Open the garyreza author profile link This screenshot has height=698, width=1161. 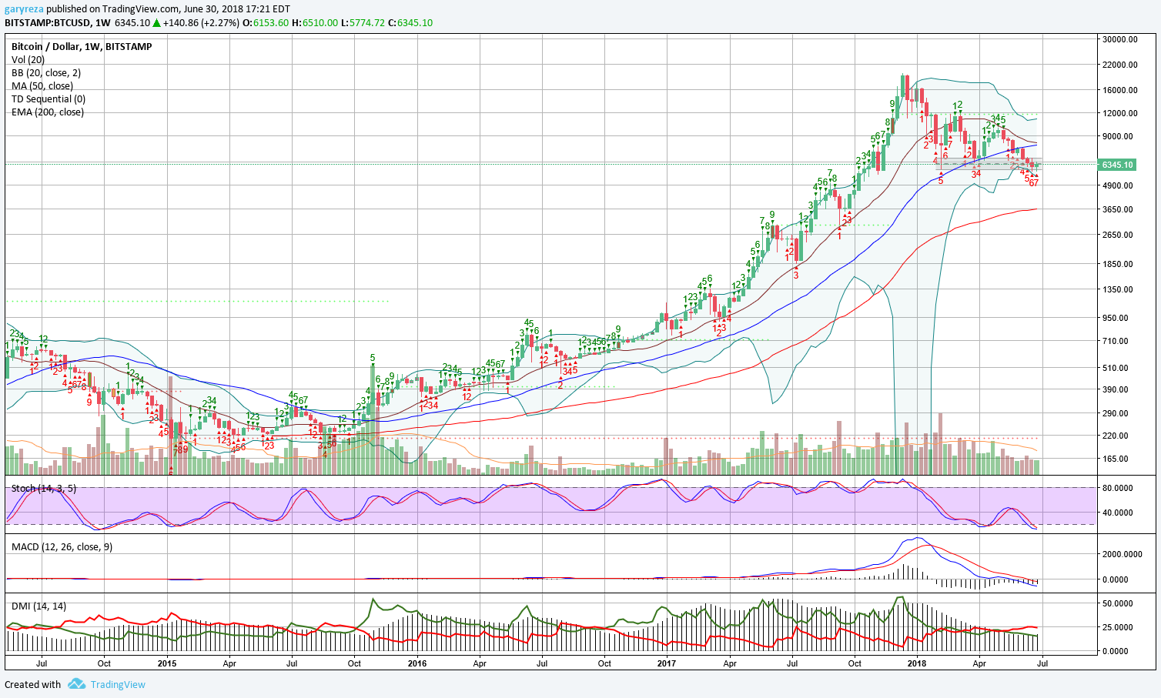[24, 8]
